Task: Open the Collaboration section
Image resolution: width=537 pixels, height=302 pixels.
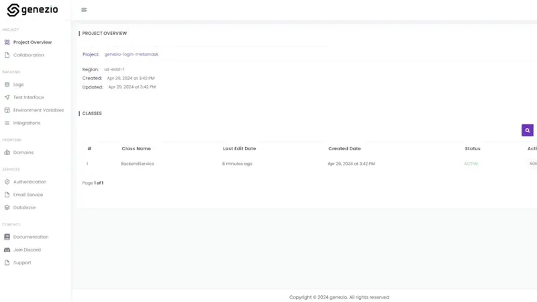Action: pos(29,55)
